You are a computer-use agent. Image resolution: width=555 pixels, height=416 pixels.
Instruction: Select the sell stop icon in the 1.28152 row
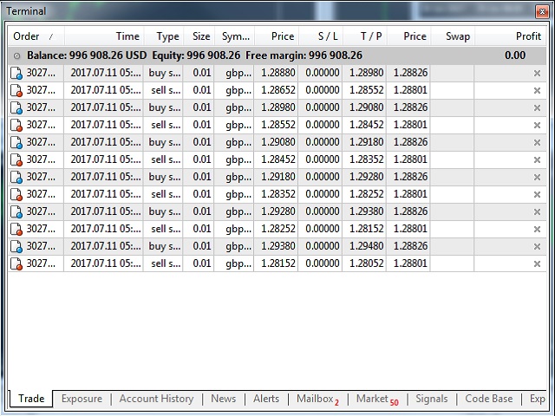pyautogui.click(x=16, y=263)
